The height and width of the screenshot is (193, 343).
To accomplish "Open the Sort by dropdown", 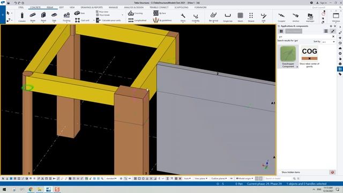I will pyautogui.click(x=329, y=42).
